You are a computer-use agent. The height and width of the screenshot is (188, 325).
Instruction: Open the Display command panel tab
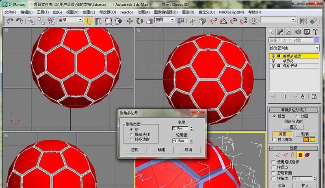307,32
